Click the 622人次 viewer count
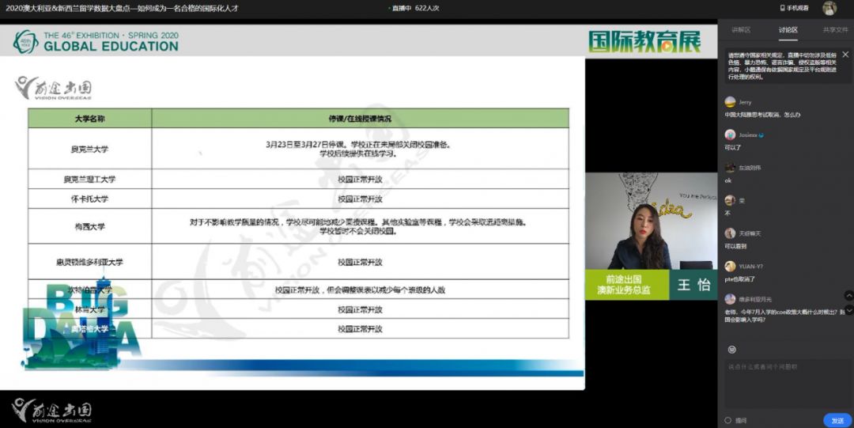 coord(427,8)
